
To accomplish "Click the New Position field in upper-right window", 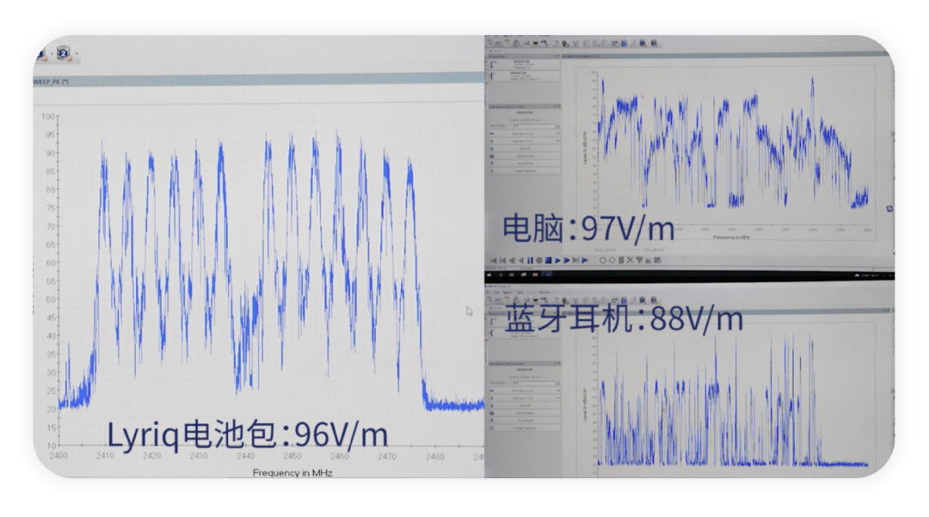I will coord(534,126).
